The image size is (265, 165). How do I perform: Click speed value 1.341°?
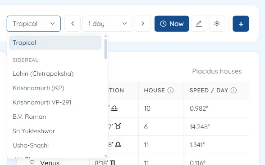click(197, 145)
